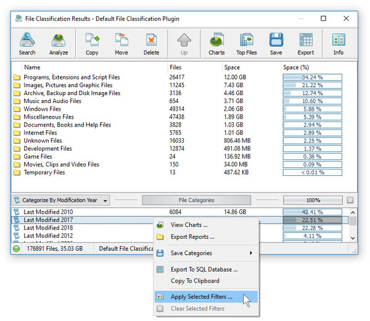
Task: Click the 42.41 % bar for 2010
Action: pyautogui.click(x=313, y=212)
